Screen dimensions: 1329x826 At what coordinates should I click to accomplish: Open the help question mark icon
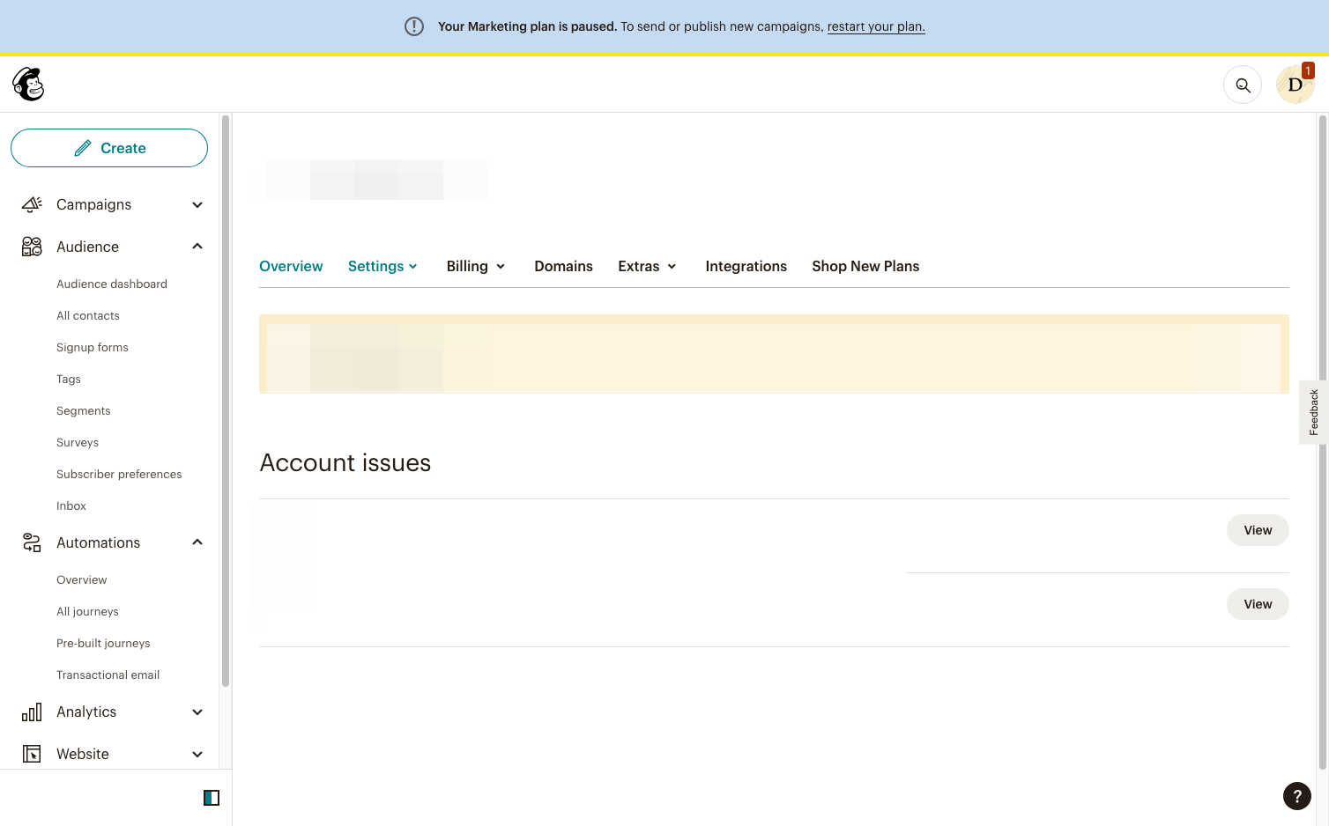click(x=1297, y=796)
